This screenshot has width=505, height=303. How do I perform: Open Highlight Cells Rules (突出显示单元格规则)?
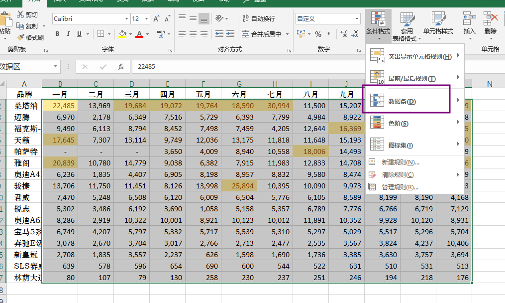click(415, 56)
